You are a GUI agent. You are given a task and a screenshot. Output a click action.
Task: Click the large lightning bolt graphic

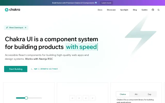point(141,35)
